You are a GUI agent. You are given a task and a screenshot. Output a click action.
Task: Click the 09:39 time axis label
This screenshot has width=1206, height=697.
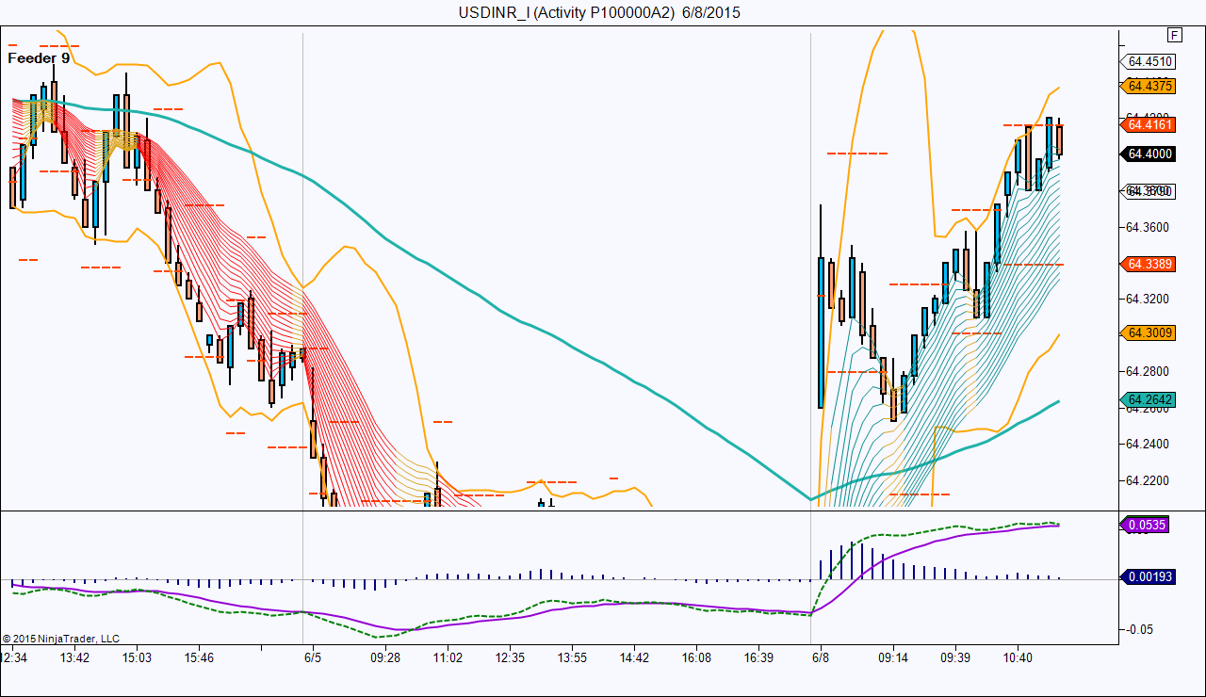click(955, 657)
